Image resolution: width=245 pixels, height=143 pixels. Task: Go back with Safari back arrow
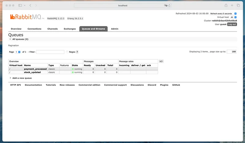point(30,5)
